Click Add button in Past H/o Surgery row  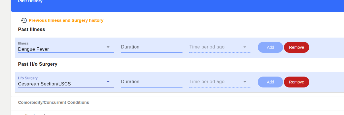point(270,82)
